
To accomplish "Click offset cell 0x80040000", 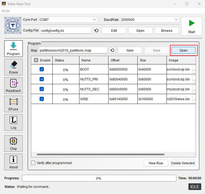I will pos(123,79).
